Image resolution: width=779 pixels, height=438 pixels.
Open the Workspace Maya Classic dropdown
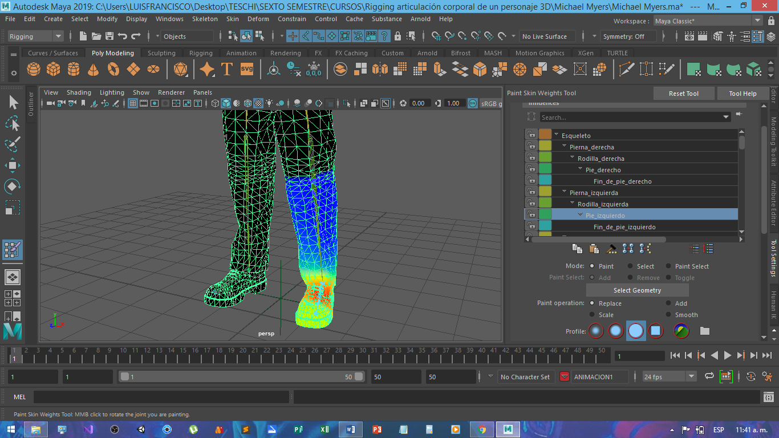tap(708, 21)
